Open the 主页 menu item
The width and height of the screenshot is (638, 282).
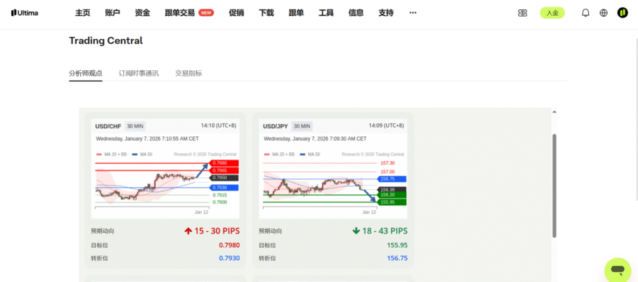coord(83,13)
